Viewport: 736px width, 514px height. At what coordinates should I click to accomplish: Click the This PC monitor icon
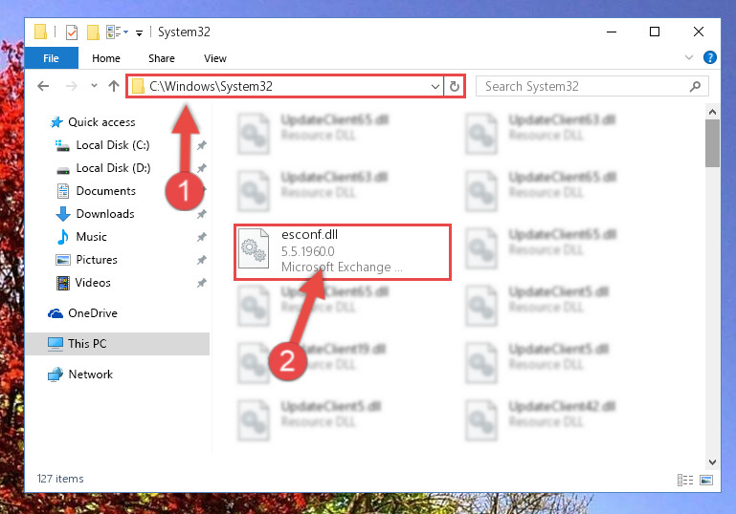(56, 344)
